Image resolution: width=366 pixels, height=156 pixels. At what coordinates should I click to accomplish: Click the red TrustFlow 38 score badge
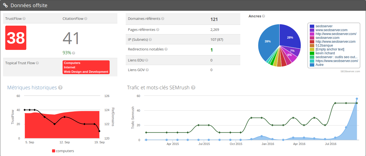pyautogui.click(x=16, y=38)
